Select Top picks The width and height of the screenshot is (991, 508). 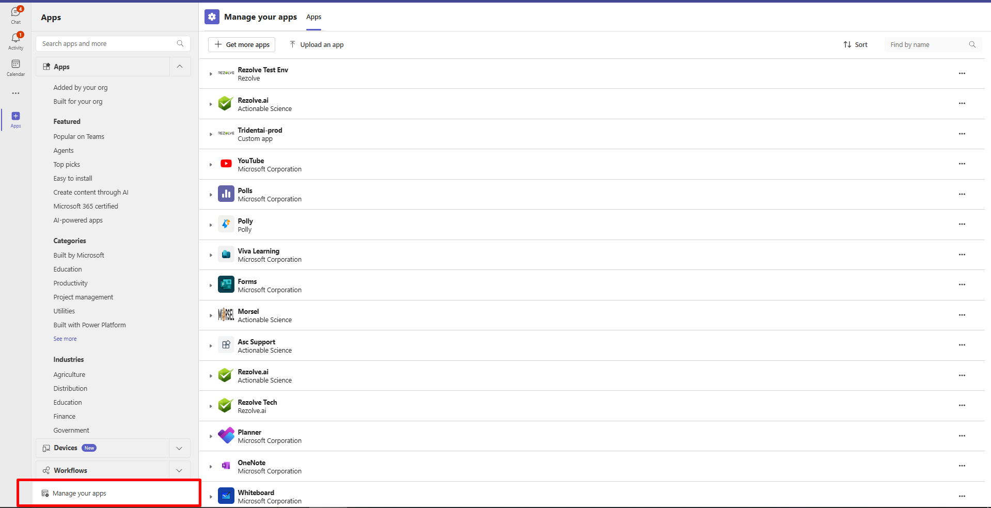tap(67, 165)
